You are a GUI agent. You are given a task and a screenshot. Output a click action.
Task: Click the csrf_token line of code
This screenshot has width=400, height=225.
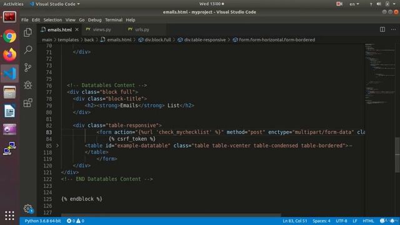pyautogui.click(x=132, y=139)
